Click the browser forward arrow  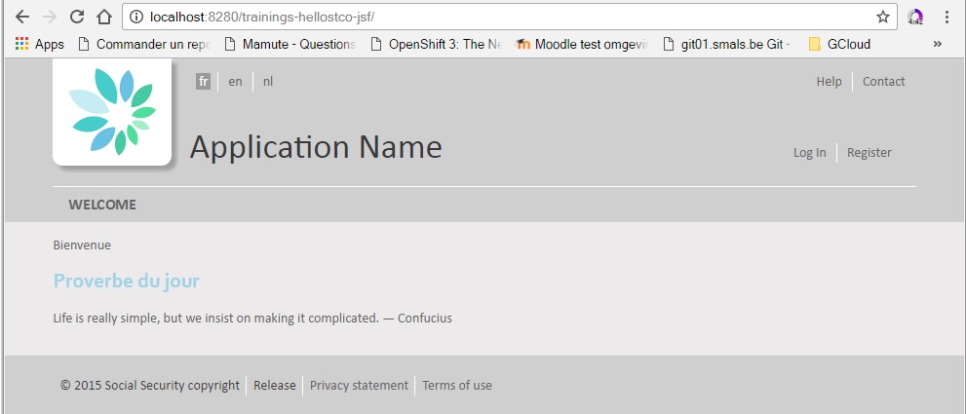click(x=50, y=17)
